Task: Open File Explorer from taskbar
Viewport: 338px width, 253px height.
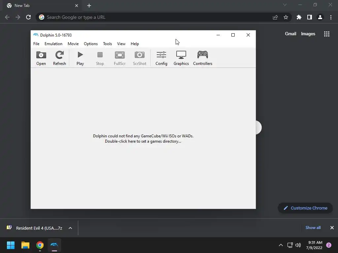Action: tap(25, 245)
